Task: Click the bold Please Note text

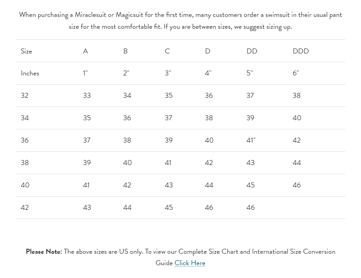Action: pos(44,251)
